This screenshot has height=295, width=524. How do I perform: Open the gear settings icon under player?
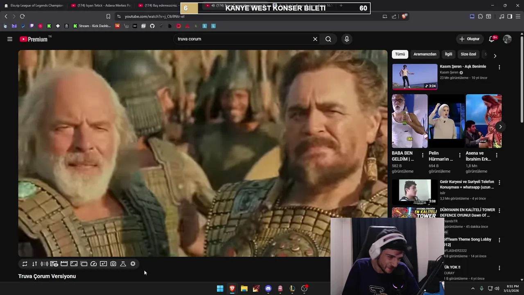click(133, 264)
